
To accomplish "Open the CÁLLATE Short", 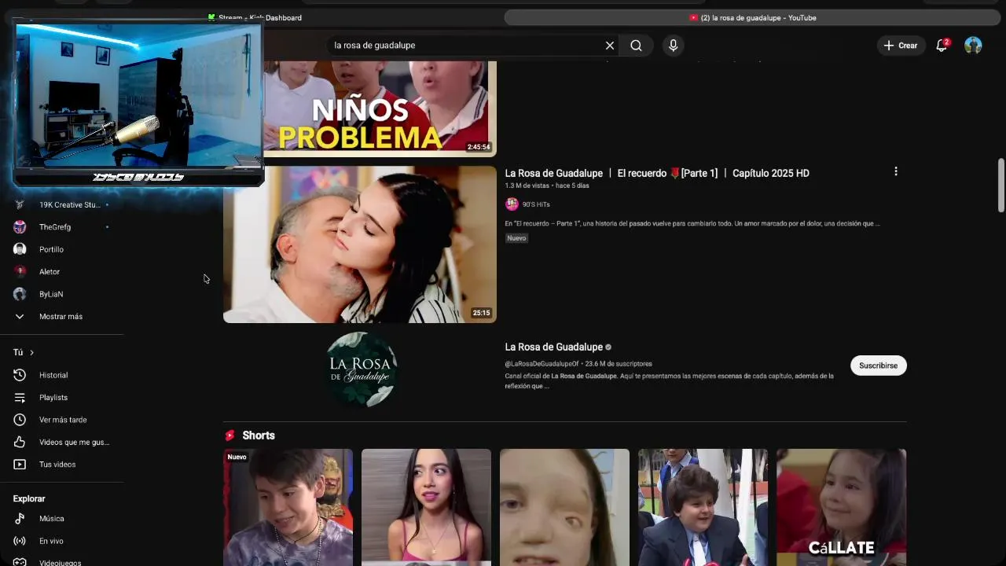I will pos(841,507).
